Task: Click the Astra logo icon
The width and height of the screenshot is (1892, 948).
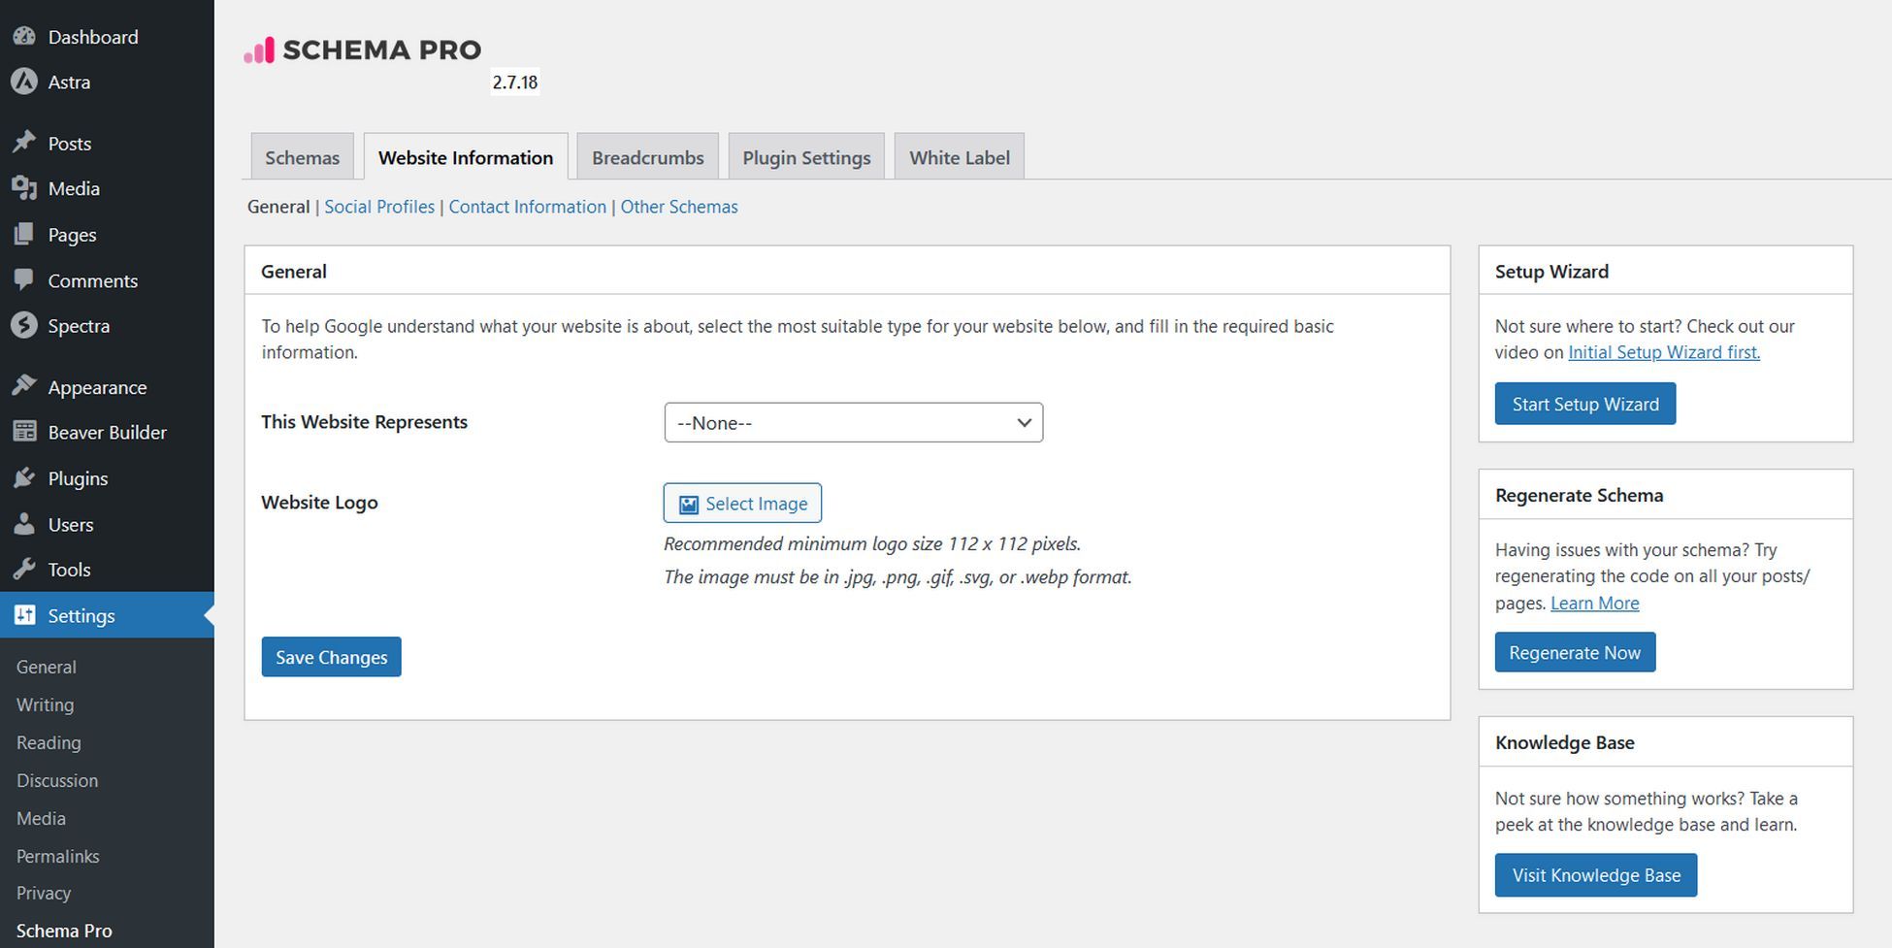Action: [24, 82]
